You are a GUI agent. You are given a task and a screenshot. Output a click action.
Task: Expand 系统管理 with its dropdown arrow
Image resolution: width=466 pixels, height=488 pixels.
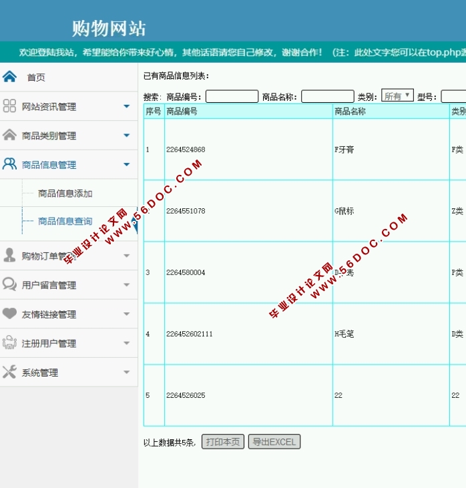(126, 373)
